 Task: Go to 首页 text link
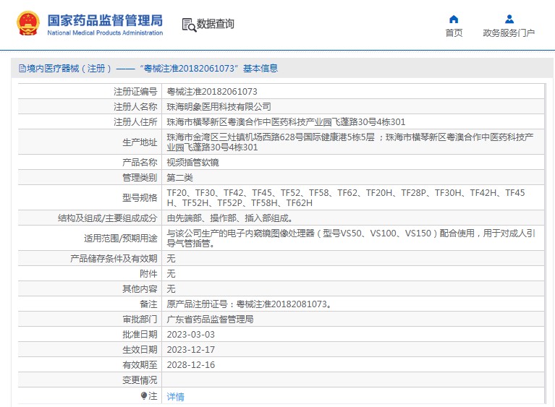click(x=454, y=33)
